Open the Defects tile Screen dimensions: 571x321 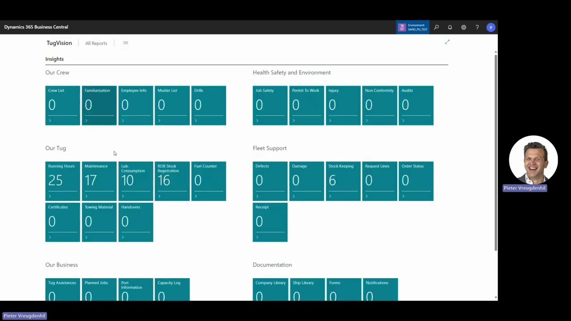click(x=270, y=181)
